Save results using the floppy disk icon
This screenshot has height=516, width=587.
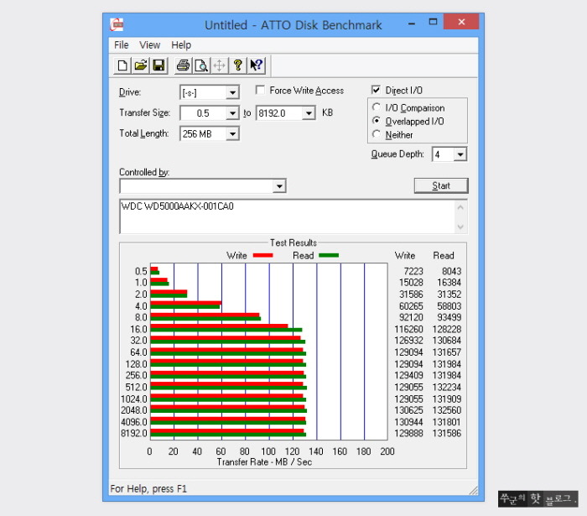[158, 65]
